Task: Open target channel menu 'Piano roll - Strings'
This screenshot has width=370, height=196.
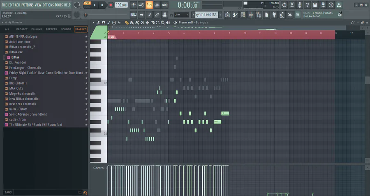Action: tap(192, 23)
